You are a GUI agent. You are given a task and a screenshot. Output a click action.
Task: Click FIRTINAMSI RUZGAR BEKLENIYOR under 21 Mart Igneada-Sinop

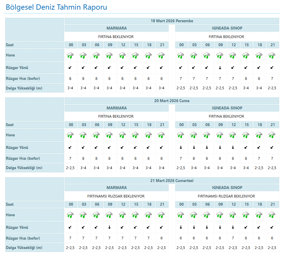pyautogui.click(x=226, y=196)
